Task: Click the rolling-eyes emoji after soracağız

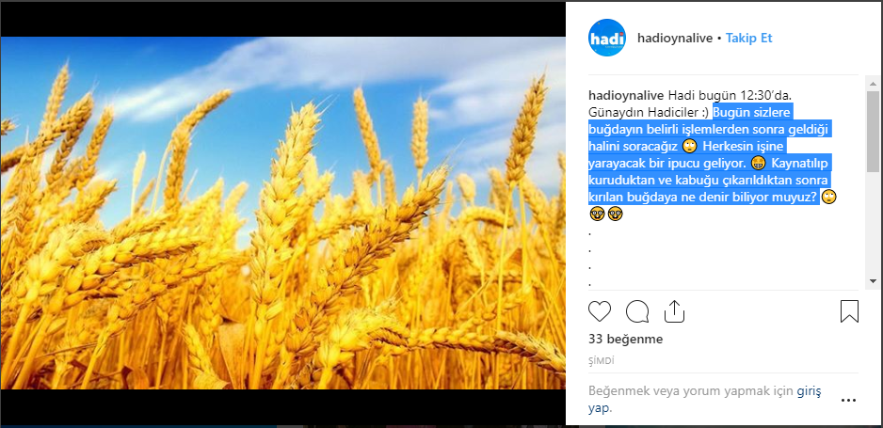Action: [x=689, y=146]
